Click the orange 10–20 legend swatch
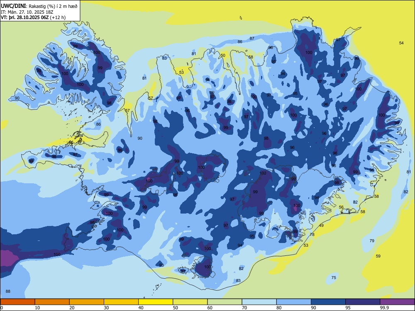 [x=52, y=302]
